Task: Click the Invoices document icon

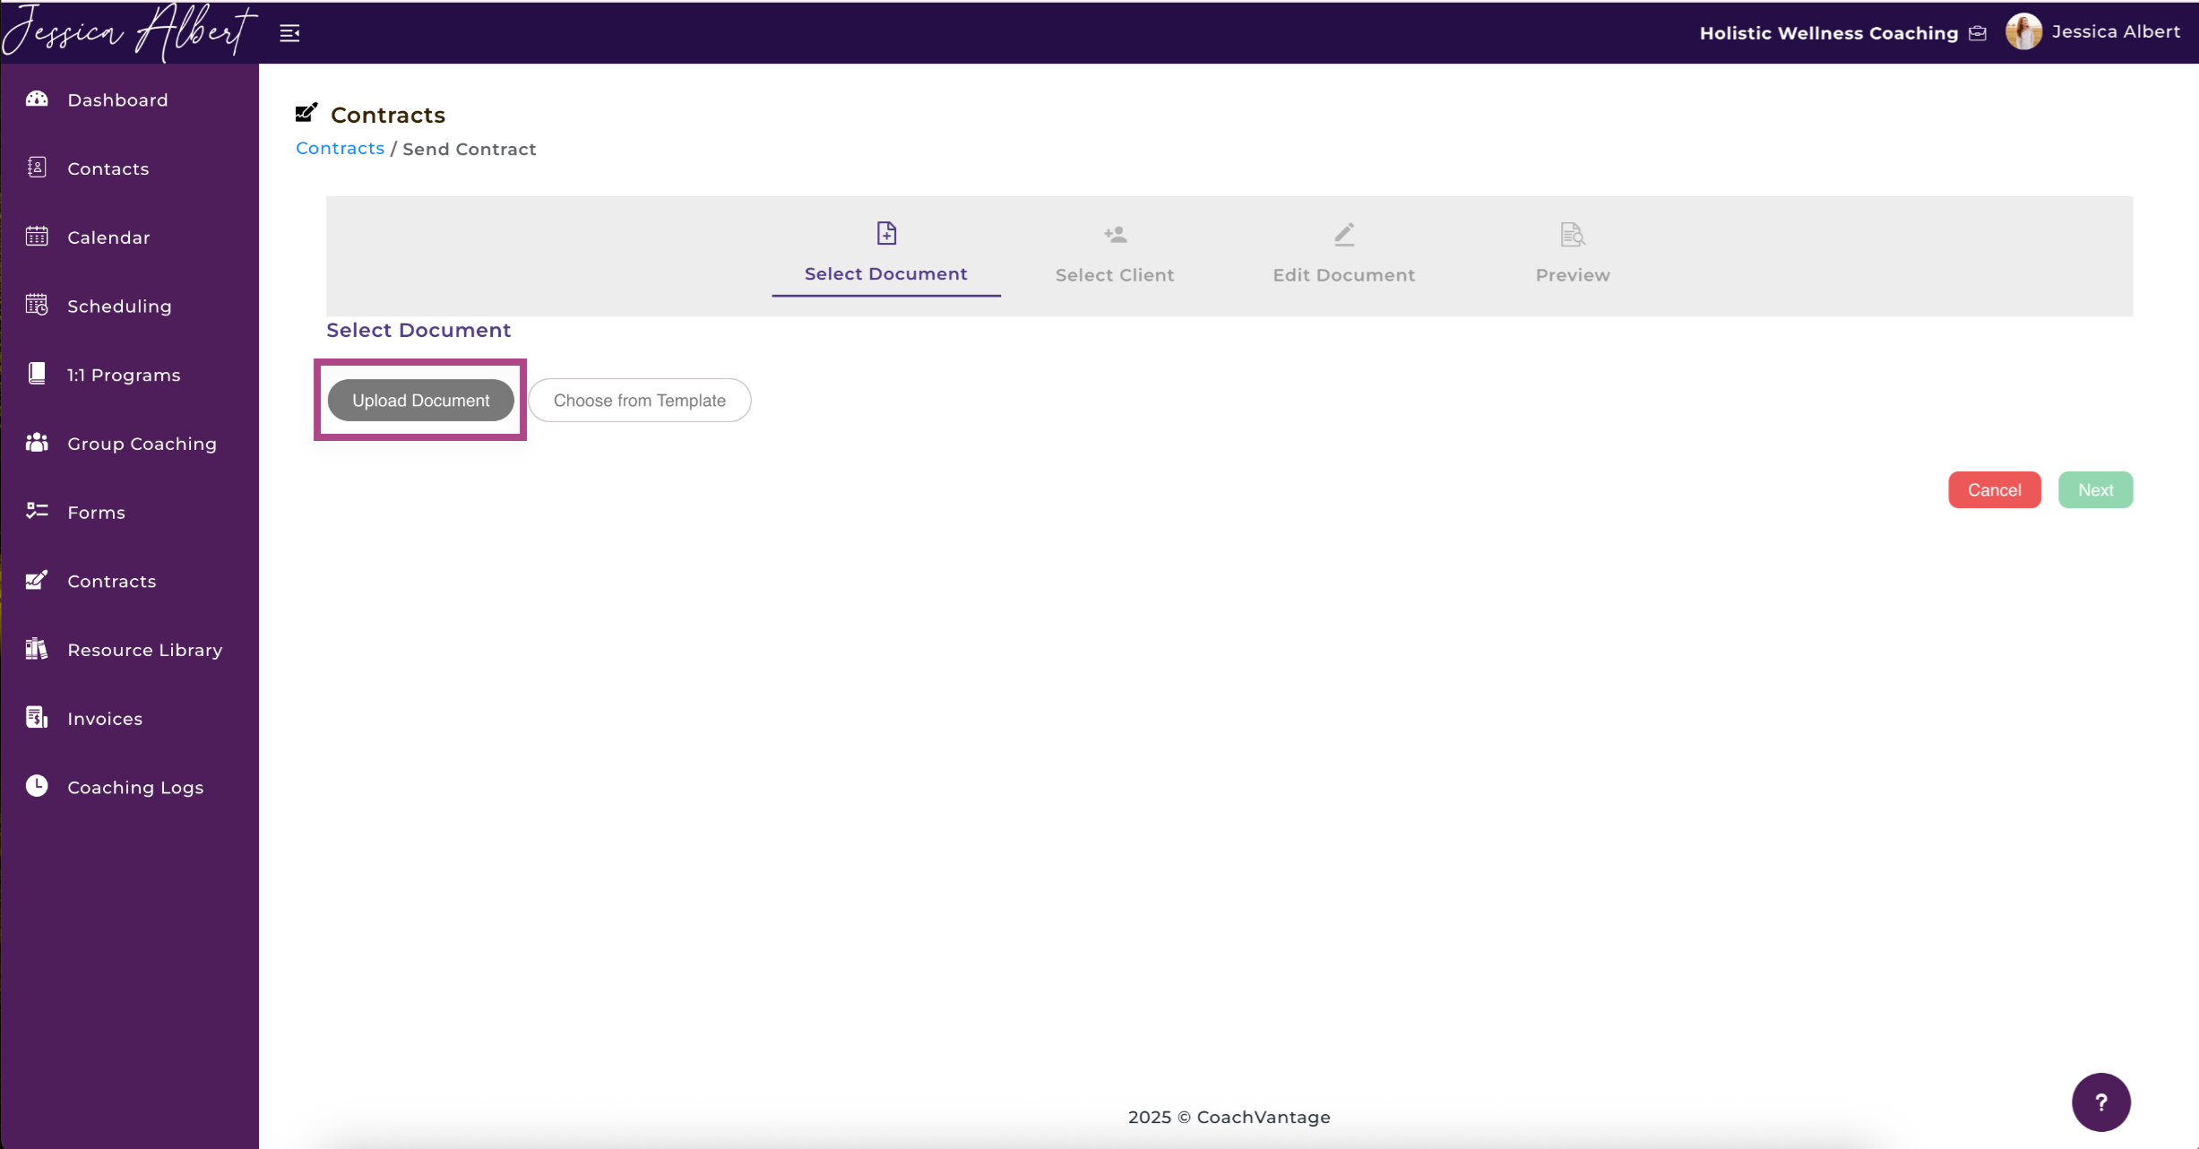Action: (x=37, y=717)
